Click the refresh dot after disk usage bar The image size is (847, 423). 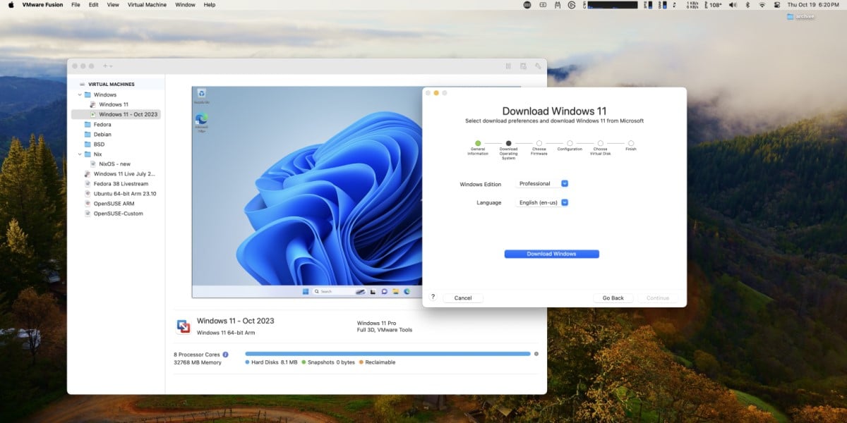[x=536, y=354]
